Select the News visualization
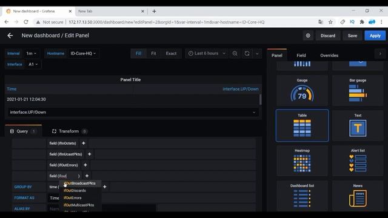This screenshot has height=218, width=388. click(x=358, y=196)
